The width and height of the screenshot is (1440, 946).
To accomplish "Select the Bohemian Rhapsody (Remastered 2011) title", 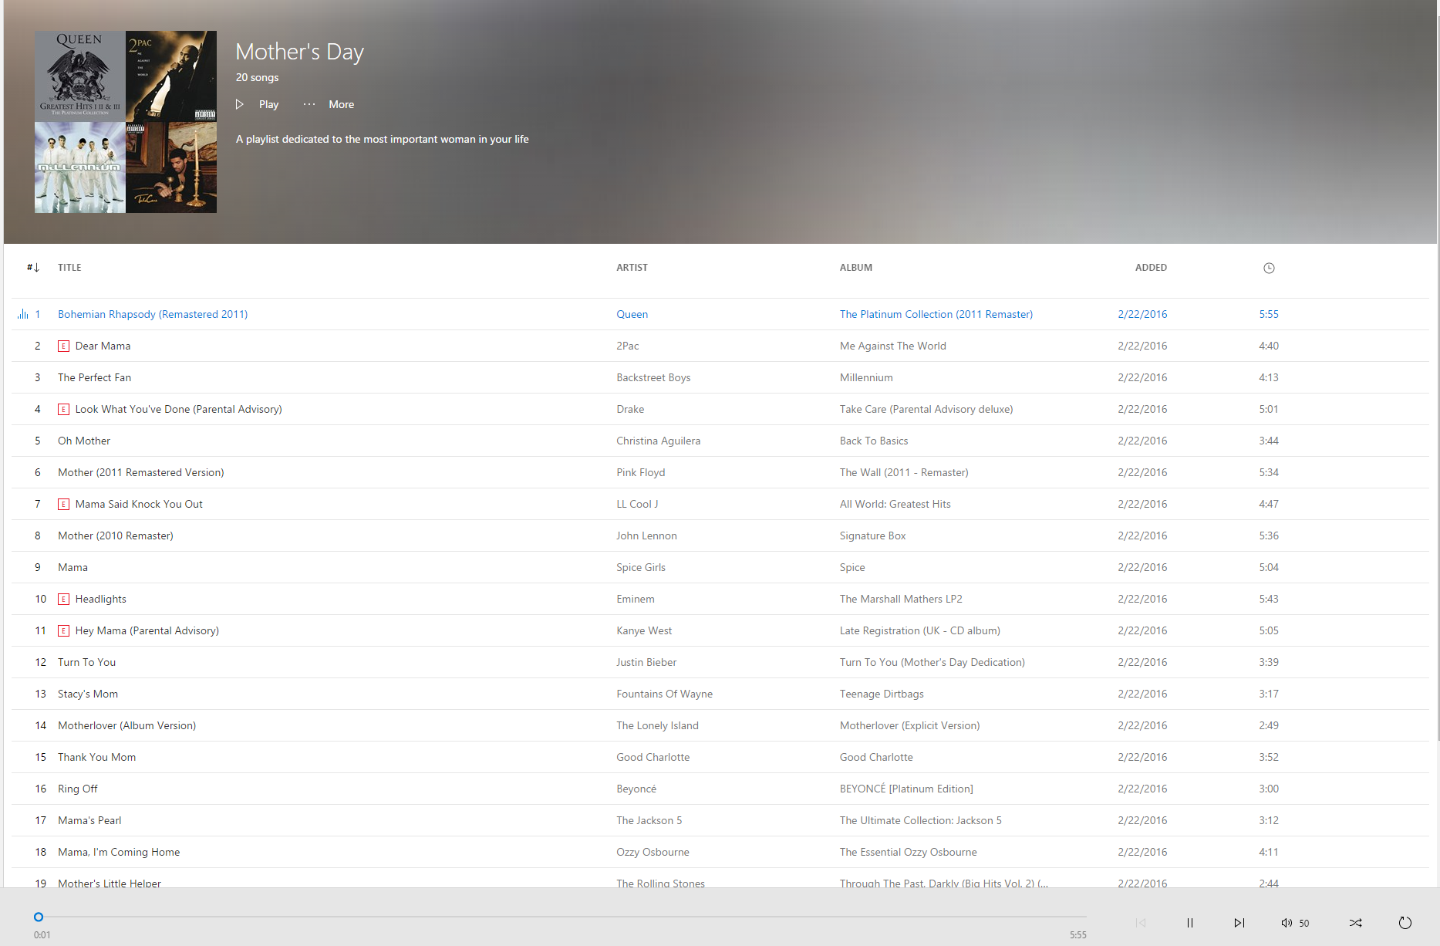I will click(153, 314).
